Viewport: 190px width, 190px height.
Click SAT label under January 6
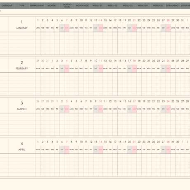[x=62, y=28]
